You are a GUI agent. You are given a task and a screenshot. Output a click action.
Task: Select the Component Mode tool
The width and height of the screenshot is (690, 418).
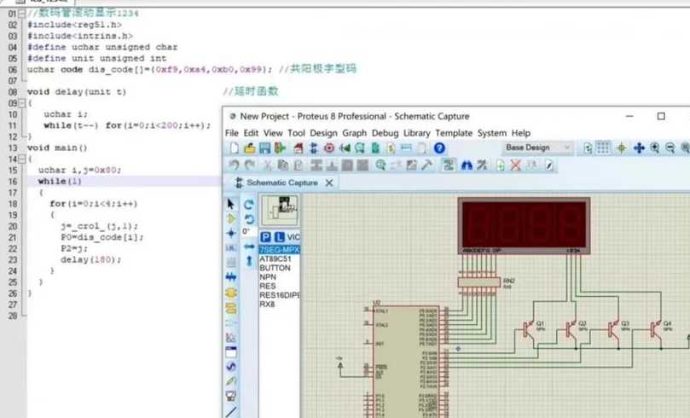pos(231,218)
